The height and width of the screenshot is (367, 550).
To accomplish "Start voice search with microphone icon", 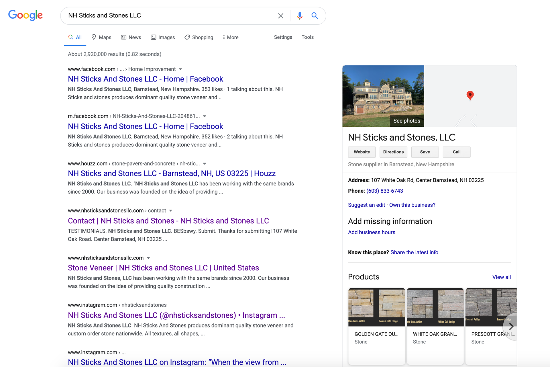I will click(x=300, y=16).
